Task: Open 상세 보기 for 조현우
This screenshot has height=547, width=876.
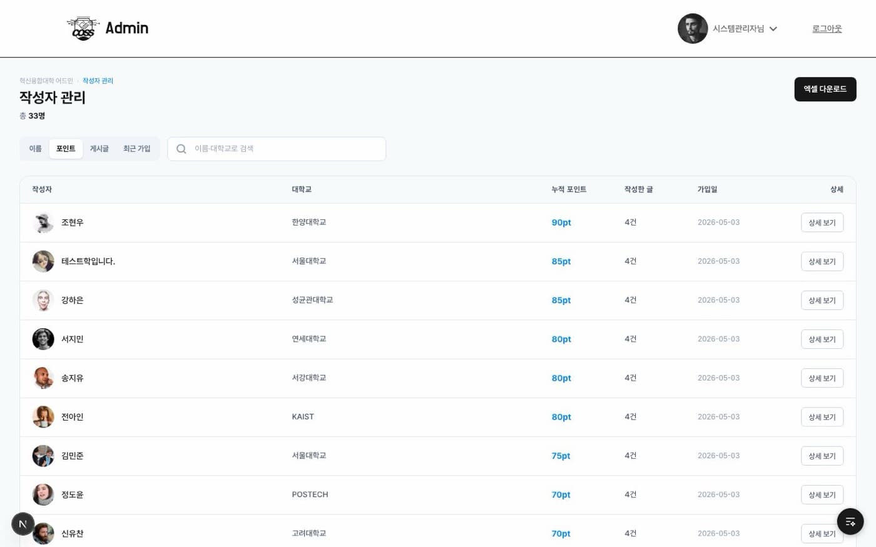Action: pos(822,223)
